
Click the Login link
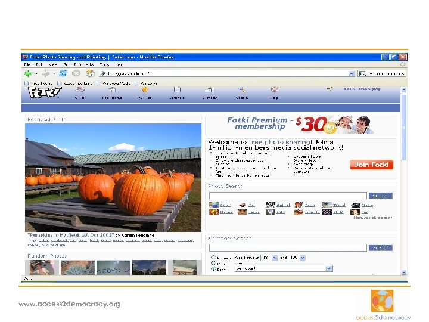click(349, 89)
